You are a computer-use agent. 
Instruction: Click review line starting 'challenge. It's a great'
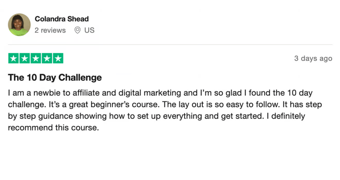click(x=165, y=105)
